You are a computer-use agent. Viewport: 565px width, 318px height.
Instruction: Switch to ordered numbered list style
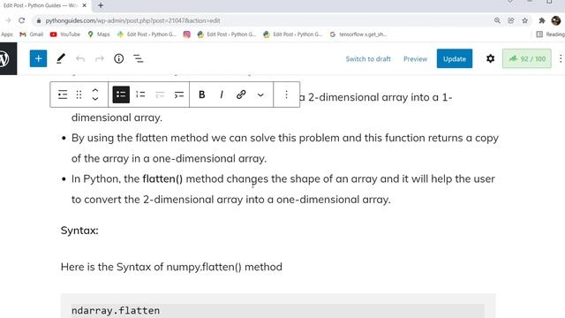coord(140,95)
